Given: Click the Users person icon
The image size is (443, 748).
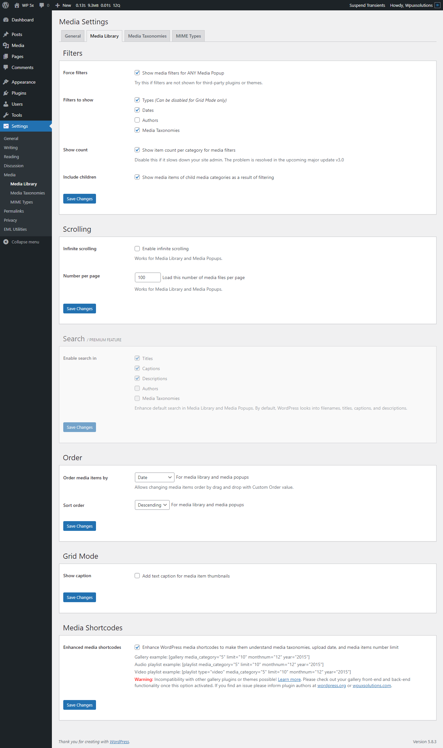Looking at the screenshot, I should pyautogui.click(x=6, y=104).
